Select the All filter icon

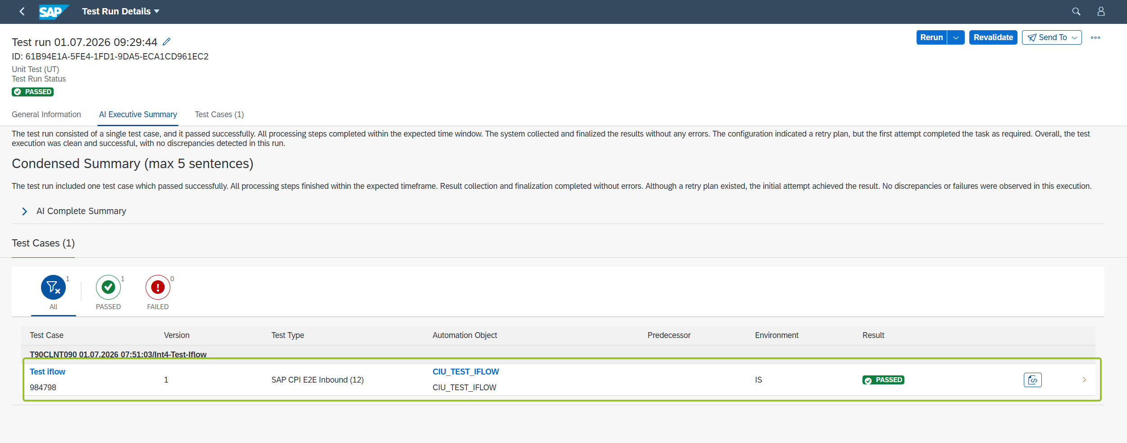point(53,288)
